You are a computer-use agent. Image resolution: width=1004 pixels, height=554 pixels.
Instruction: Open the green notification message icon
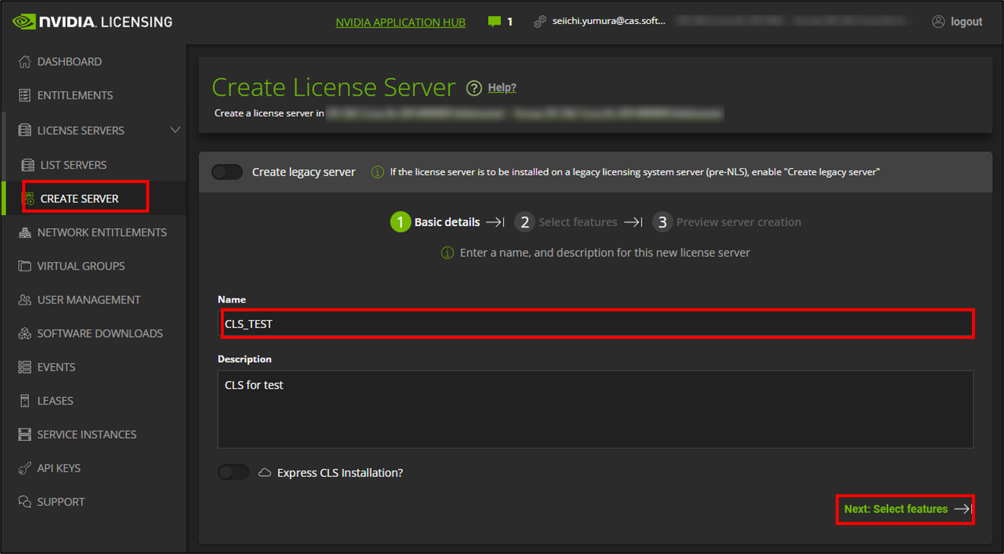[495, 22]
